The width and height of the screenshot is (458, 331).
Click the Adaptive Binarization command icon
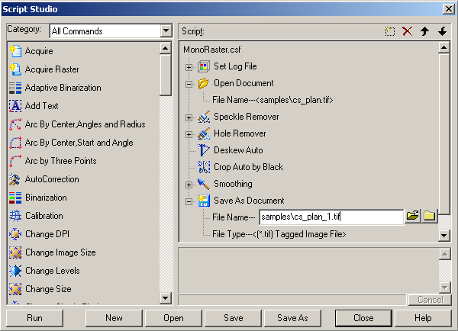(15, 88)
